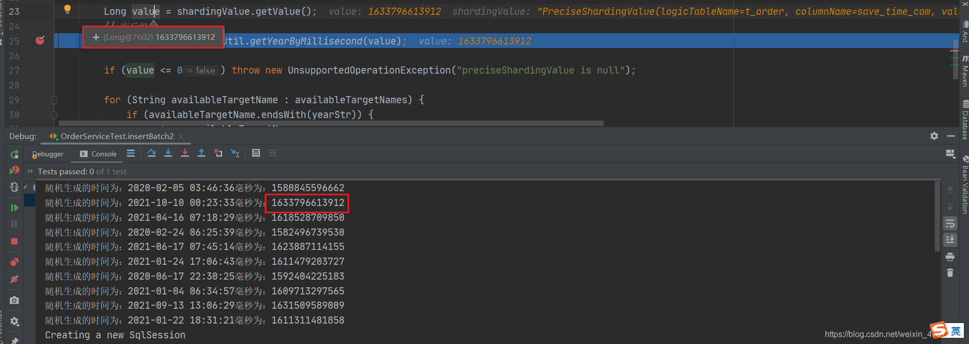Image resolution: width=969 pixels, height=344 pixels.
Task: Step out of current method
Action: point(201,153)
